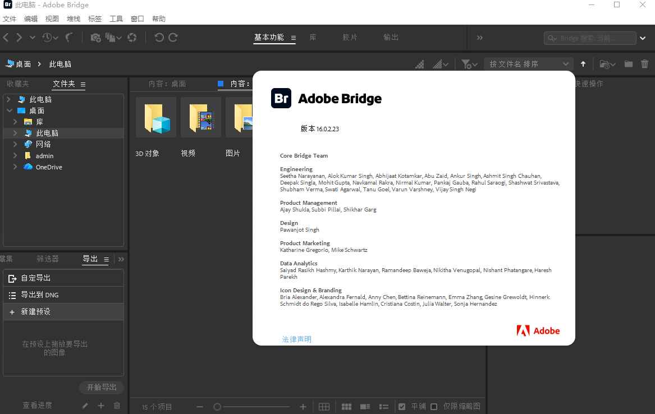This screenshot has width=655, height=414.
Task: Rotate clockwise icon
Action: 173,38
